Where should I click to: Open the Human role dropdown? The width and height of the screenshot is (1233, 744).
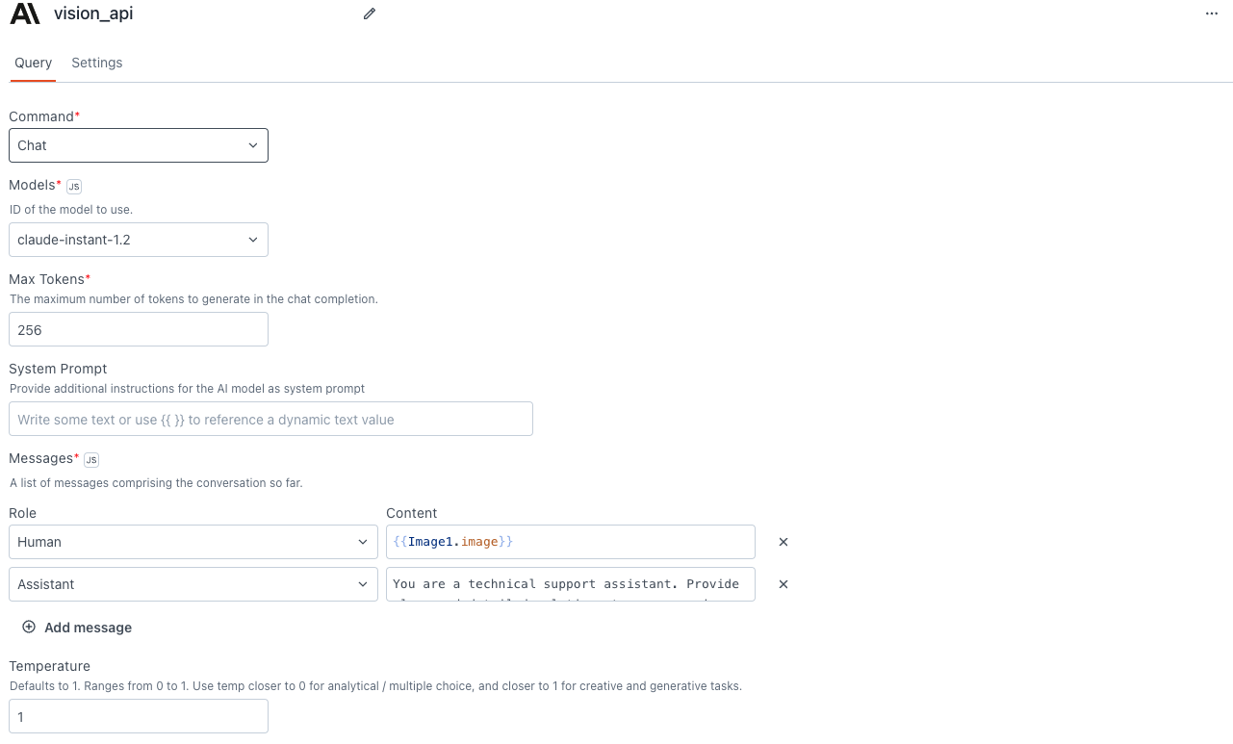(193, 542)
